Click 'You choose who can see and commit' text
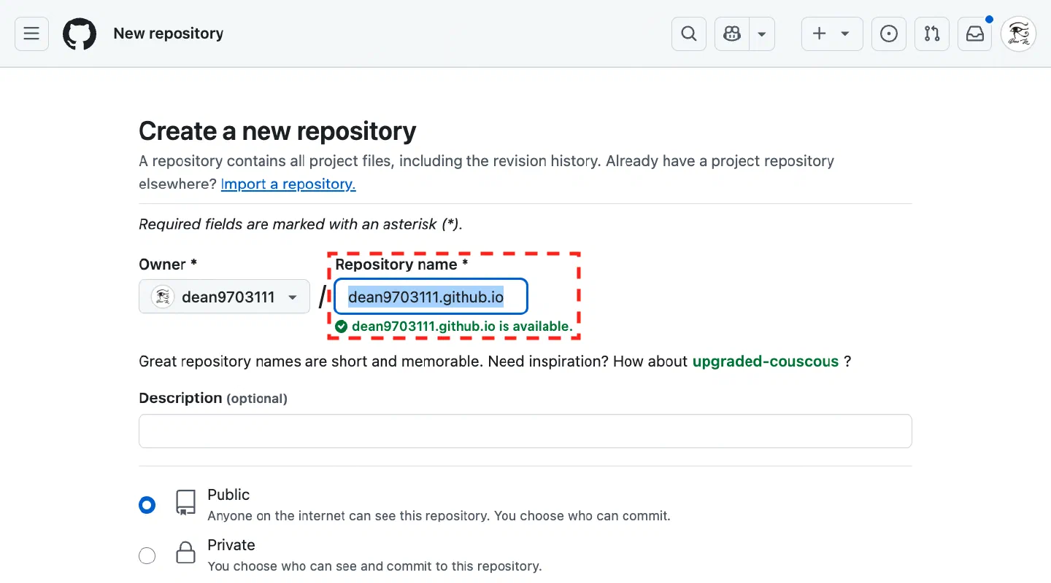The height and width of the screenshot is (583, 1051). (x=374, y=566)
